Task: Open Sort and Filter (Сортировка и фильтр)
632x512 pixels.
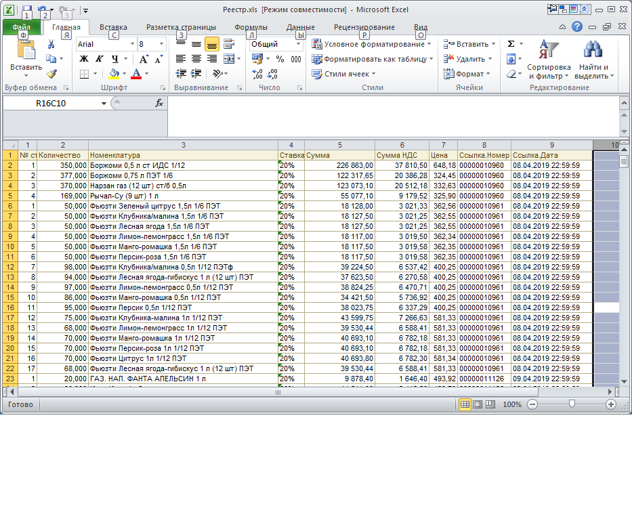Action: click(549, 60)
